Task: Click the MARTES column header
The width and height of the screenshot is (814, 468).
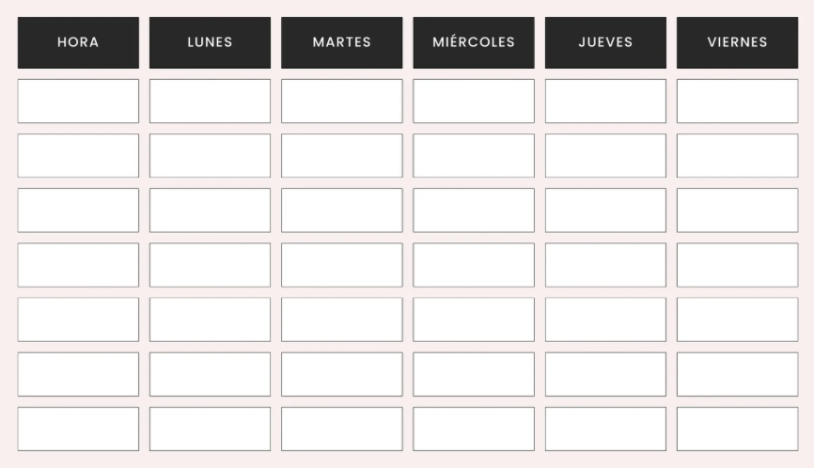Action: pos(341,42)
